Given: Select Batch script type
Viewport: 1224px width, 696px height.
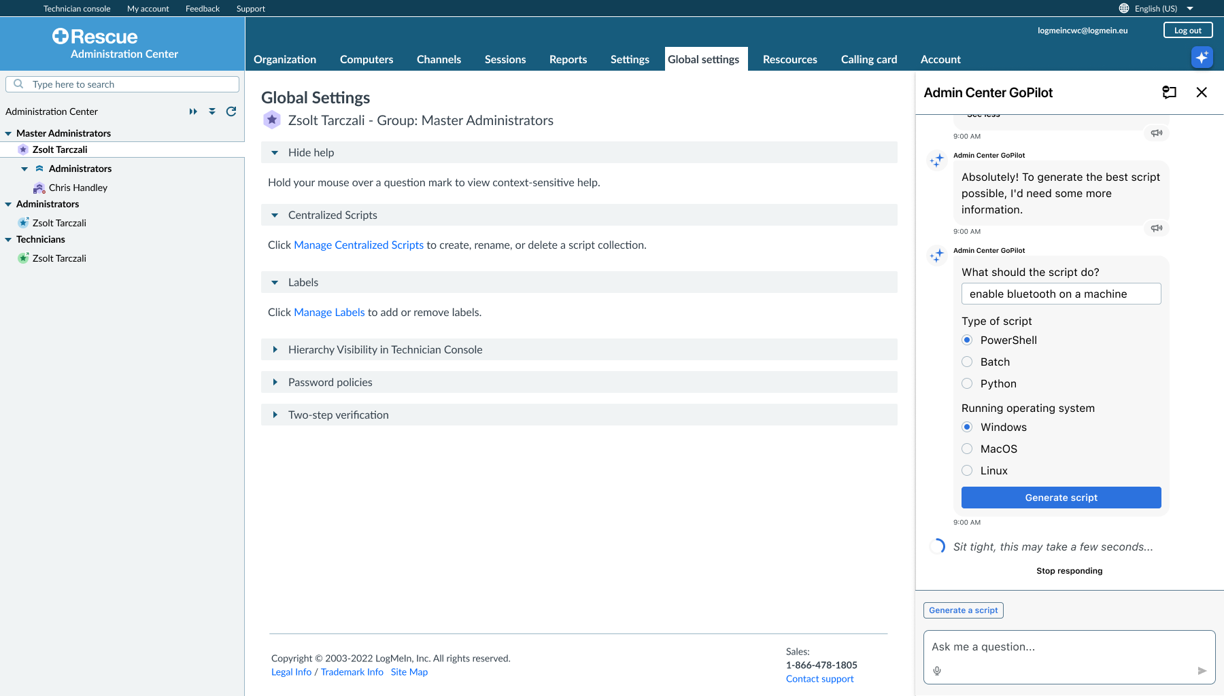Looking at the screenshot, I should (x=967, y=362).
